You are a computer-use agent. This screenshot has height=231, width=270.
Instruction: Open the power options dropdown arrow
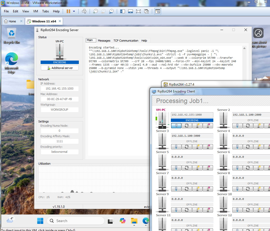pos(74,11)
